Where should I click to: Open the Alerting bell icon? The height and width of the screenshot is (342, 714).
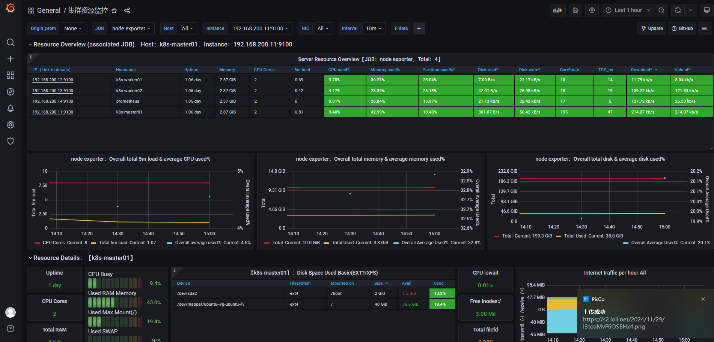11,108
